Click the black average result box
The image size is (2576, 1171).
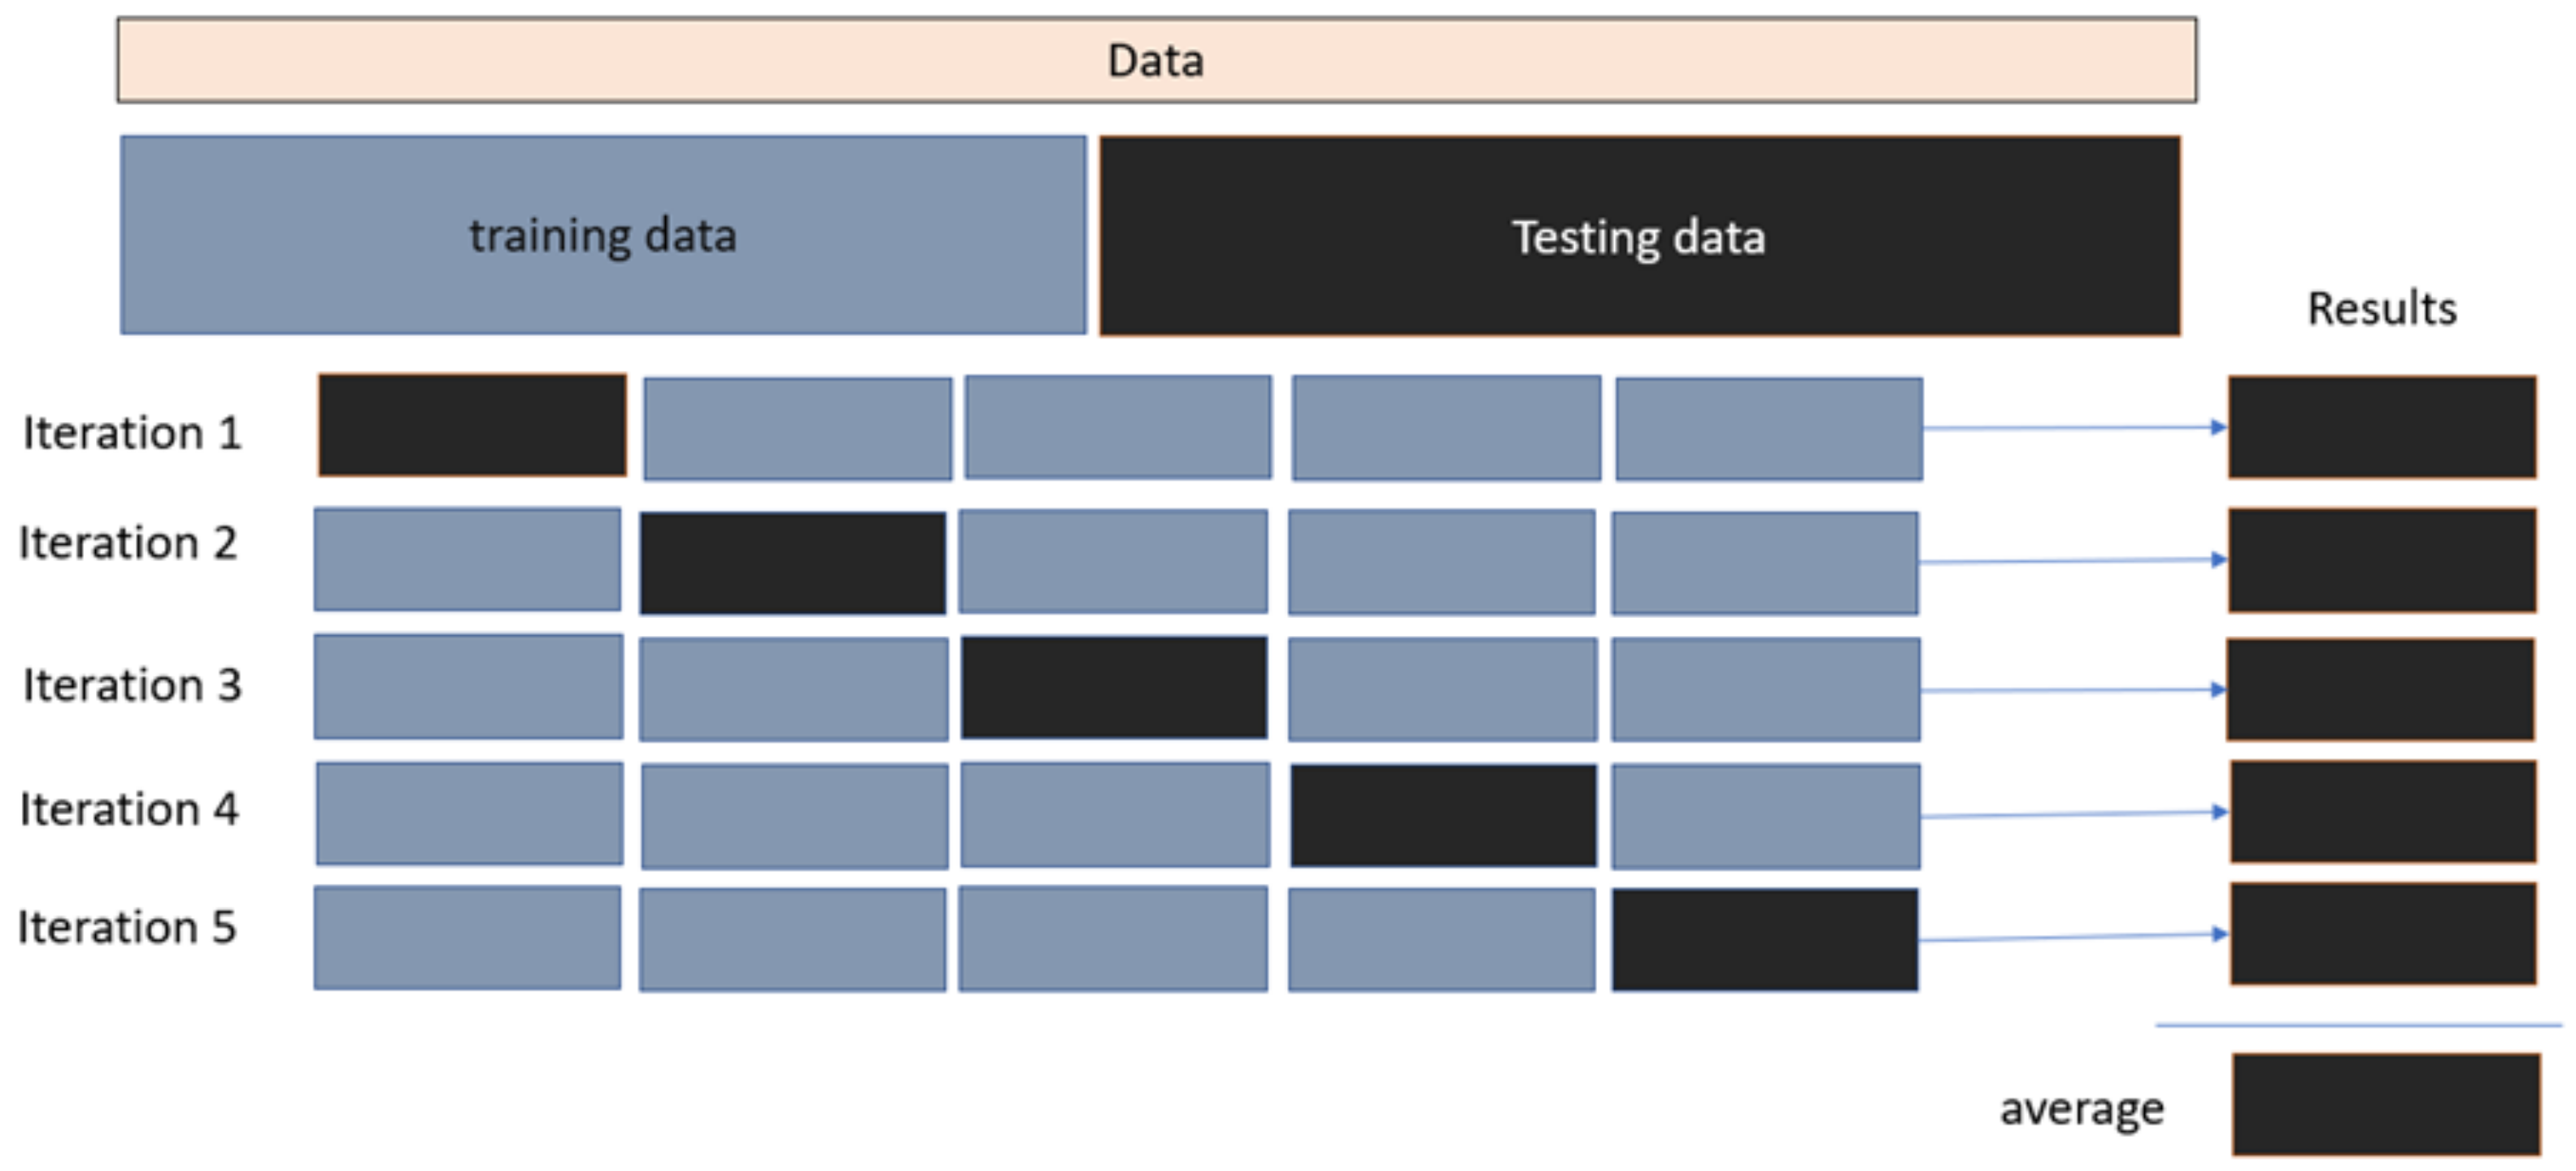(2386, 1104)
